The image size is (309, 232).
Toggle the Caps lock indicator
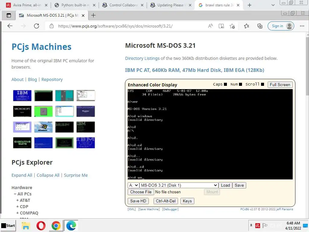pos(225,84)
